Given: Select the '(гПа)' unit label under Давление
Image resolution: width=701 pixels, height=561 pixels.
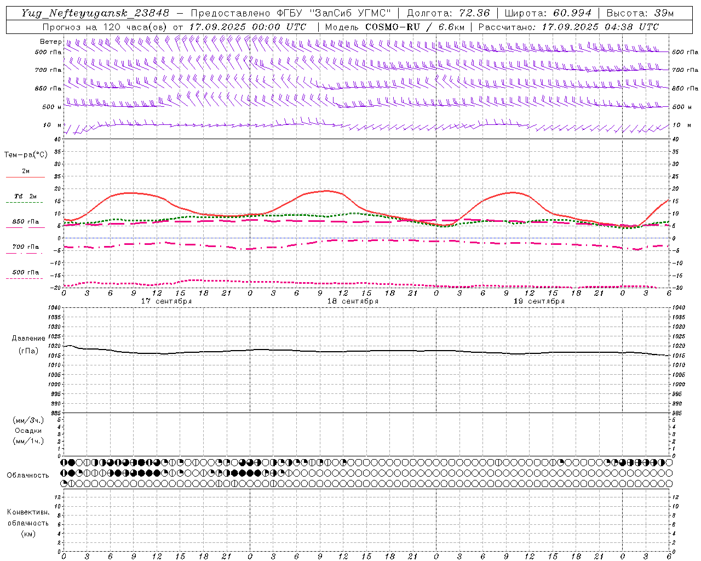Looking at the screenshot, I should [x=28, y=351].
